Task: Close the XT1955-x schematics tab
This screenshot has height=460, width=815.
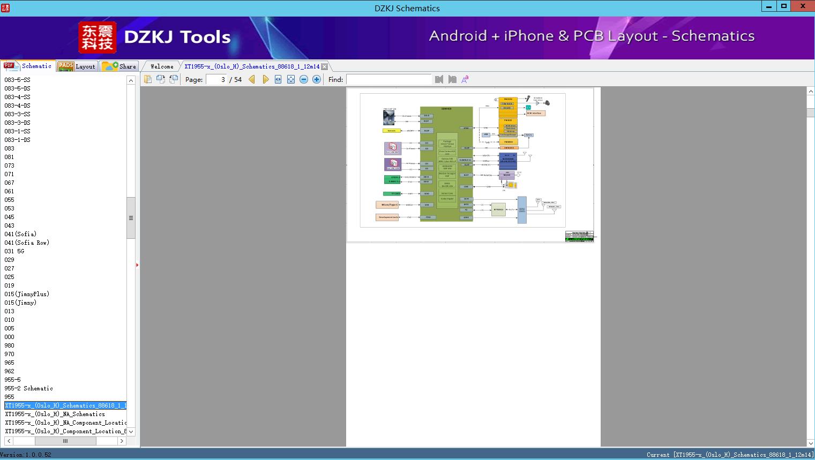Action: pos(325,66)
